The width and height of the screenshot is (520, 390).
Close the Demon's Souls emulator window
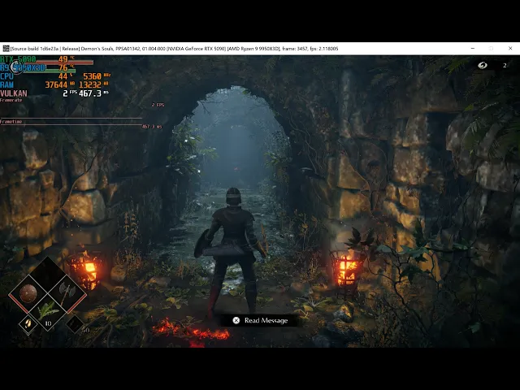click(510, 49)
